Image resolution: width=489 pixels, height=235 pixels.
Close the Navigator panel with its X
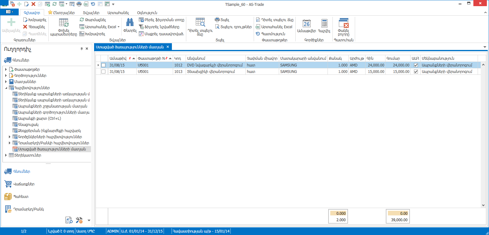click(87, 49)
